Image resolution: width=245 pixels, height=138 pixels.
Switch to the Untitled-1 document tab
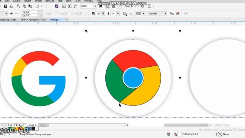click(x=55, y=20)
